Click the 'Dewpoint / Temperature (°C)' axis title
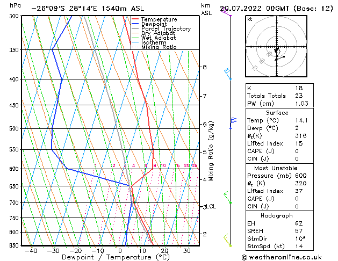The height and width of the screenshot is (261, 338). click(x=116, y=257)
